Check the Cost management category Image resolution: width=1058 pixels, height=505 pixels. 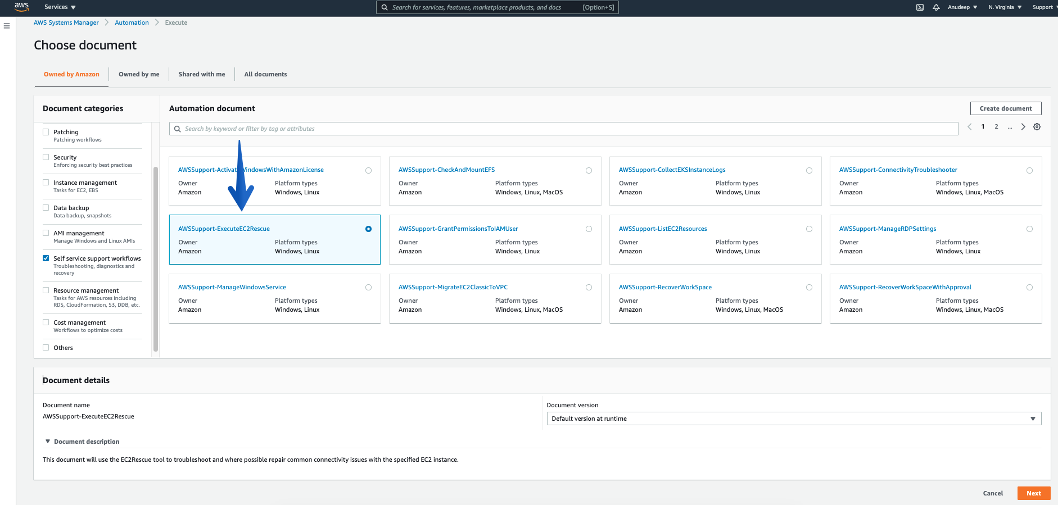click(x=46, y=322)
